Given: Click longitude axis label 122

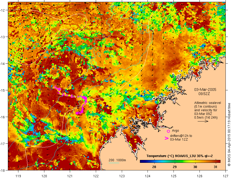Looking at the screenshot, I should (96, 176).
